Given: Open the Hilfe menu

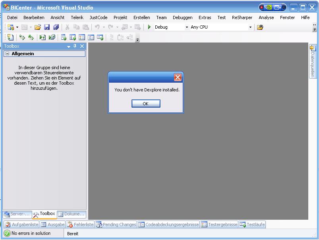Looking at the screenshot, I should point(305,17).
